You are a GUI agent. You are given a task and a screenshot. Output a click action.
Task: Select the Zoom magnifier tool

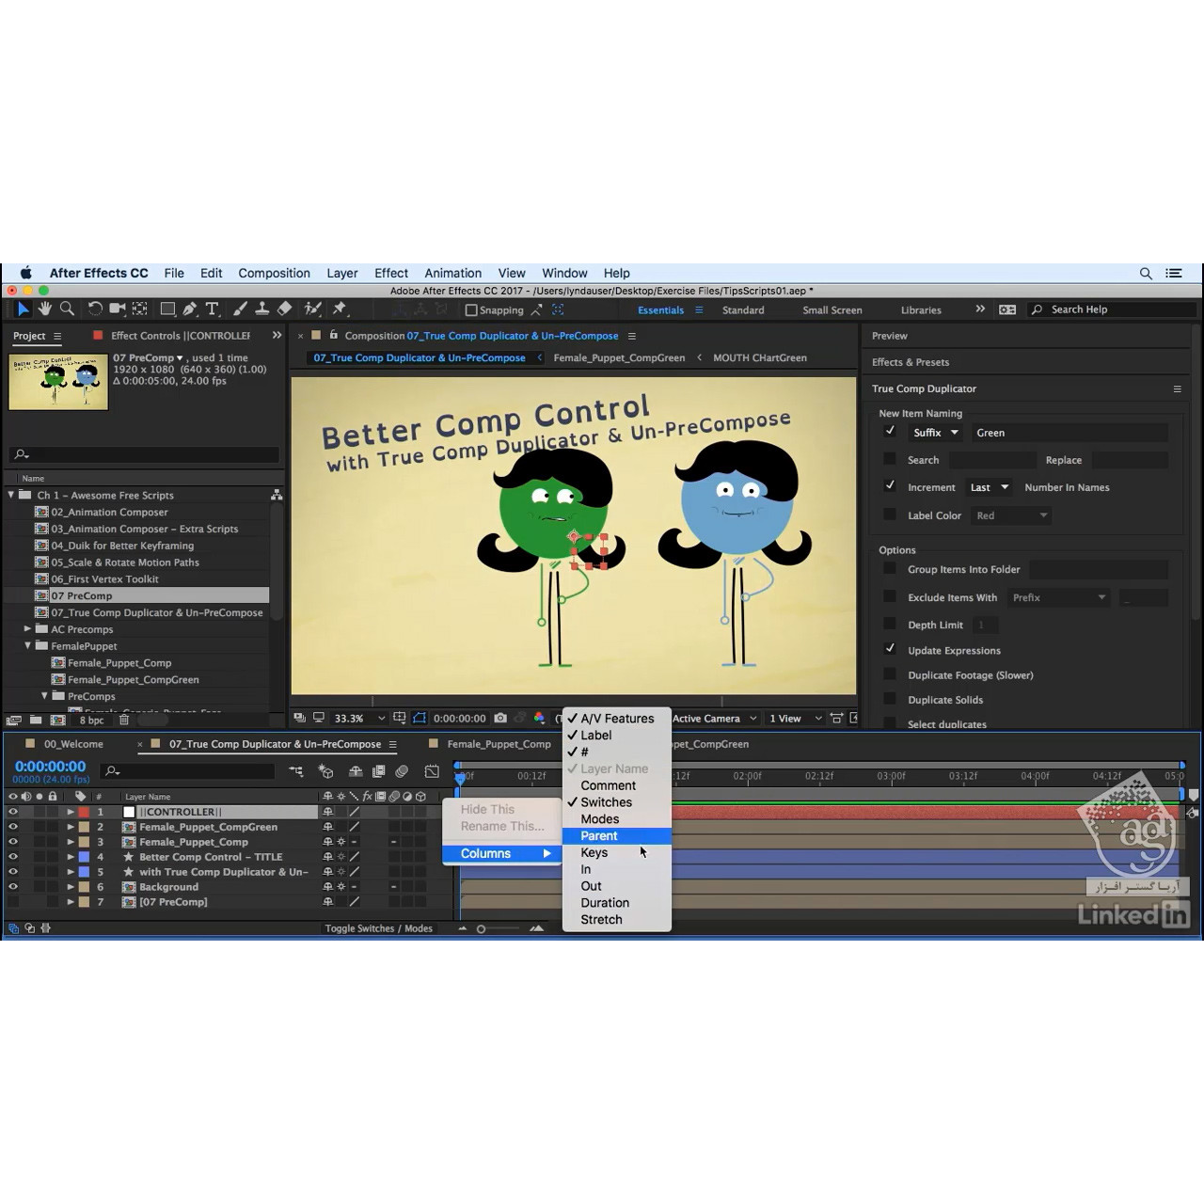point(67,309)
